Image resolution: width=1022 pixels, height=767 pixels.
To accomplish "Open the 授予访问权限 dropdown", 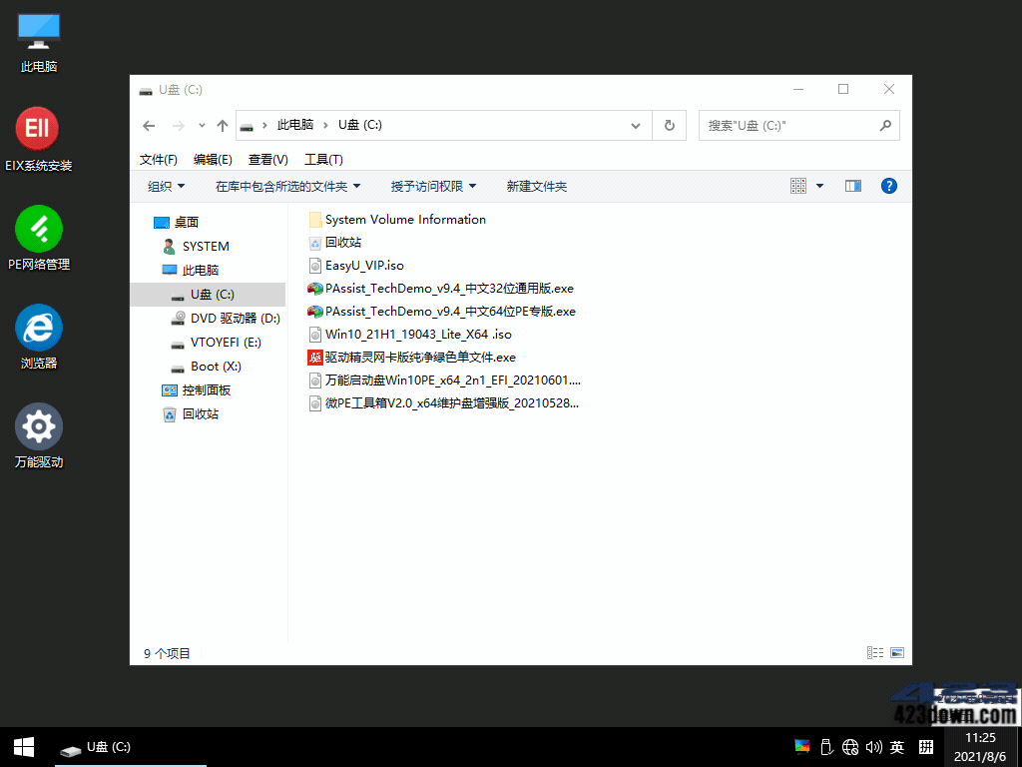I will coord(433,186).
